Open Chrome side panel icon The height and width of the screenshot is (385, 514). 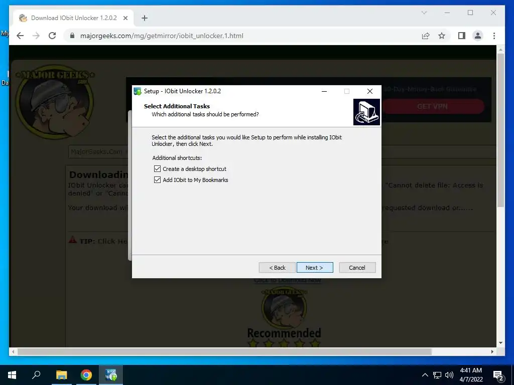[462, 36]
